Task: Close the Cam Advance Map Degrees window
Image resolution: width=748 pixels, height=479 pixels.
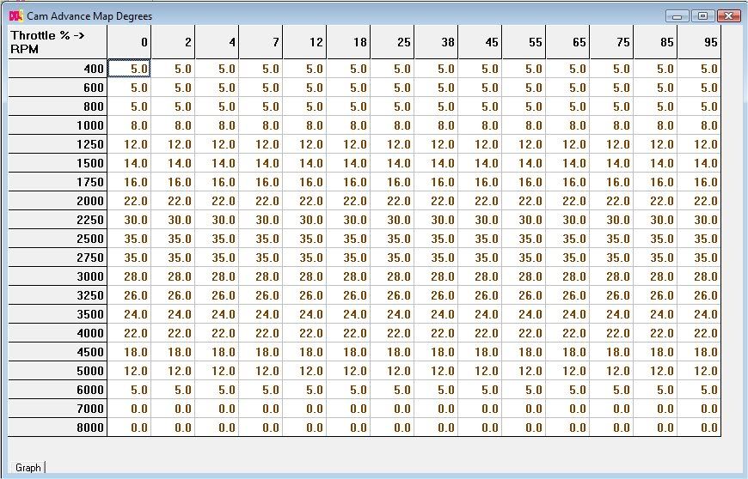Action: [x=729, y=15]
